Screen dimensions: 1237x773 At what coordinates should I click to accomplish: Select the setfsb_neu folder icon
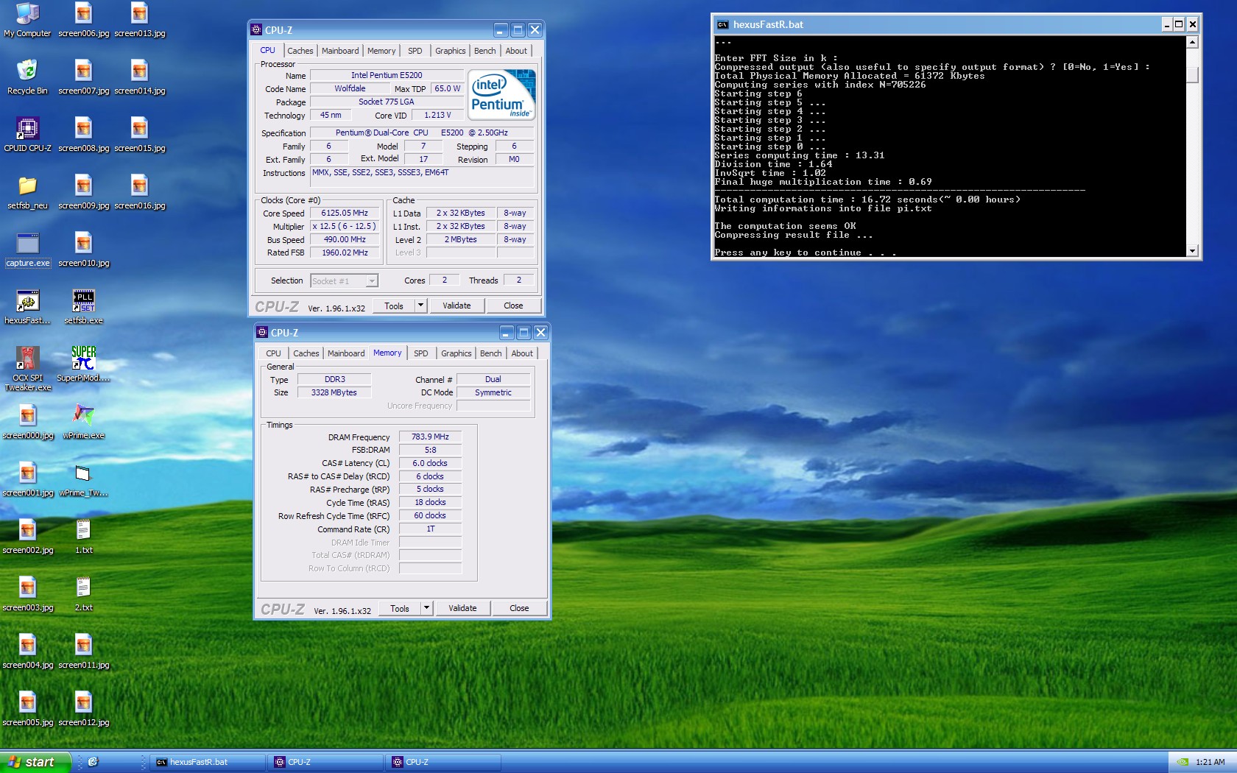27,192
